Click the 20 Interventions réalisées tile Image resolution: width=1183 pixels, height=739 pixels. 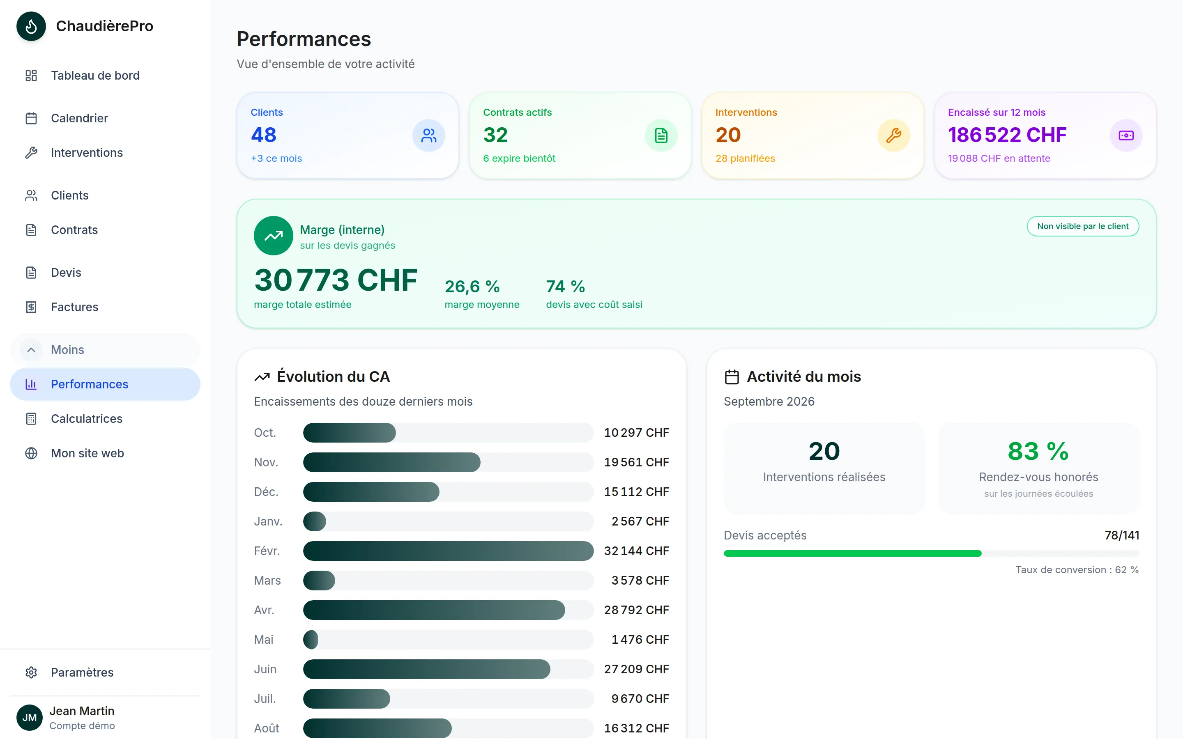coord(824,468)
